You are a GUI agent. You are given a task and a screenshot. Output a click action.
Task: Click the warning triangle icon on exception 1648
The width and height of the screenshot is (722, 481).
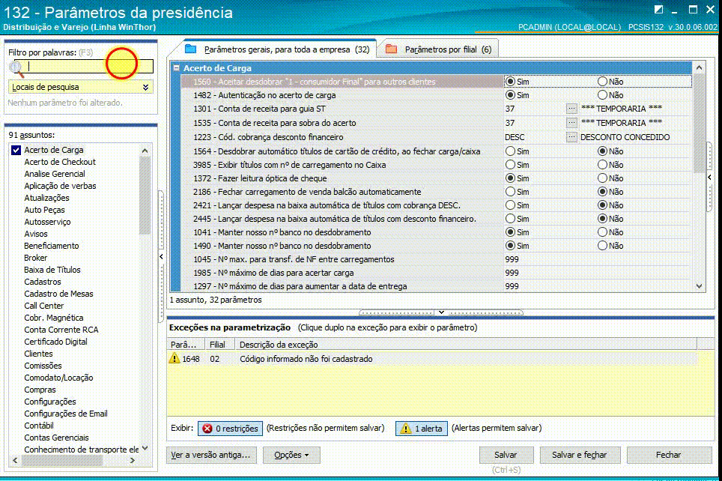point(175,358)
